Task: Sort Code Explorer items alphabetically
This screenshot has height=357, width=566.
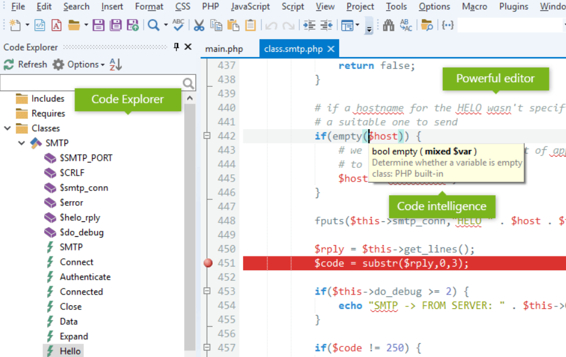Action: 116,64
